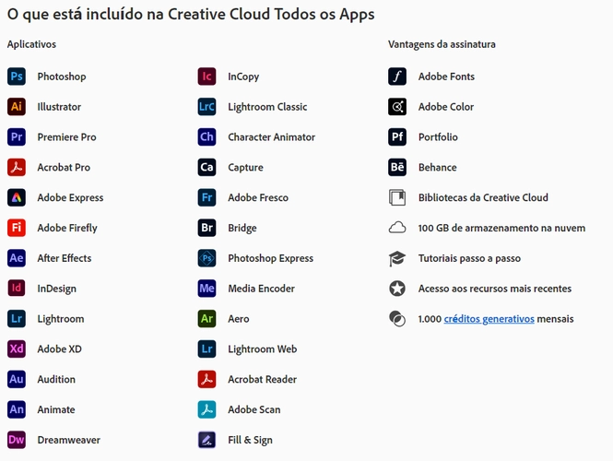This screenshot has width=613, height=461.
Task: Select the Illustrator Ai icon
Action: pos(17,107)
